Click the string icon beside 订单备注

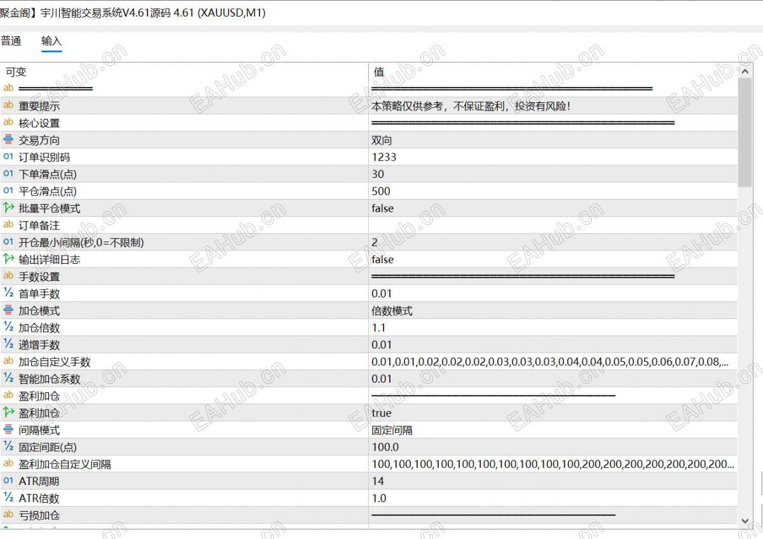click(x=8, y=225)
